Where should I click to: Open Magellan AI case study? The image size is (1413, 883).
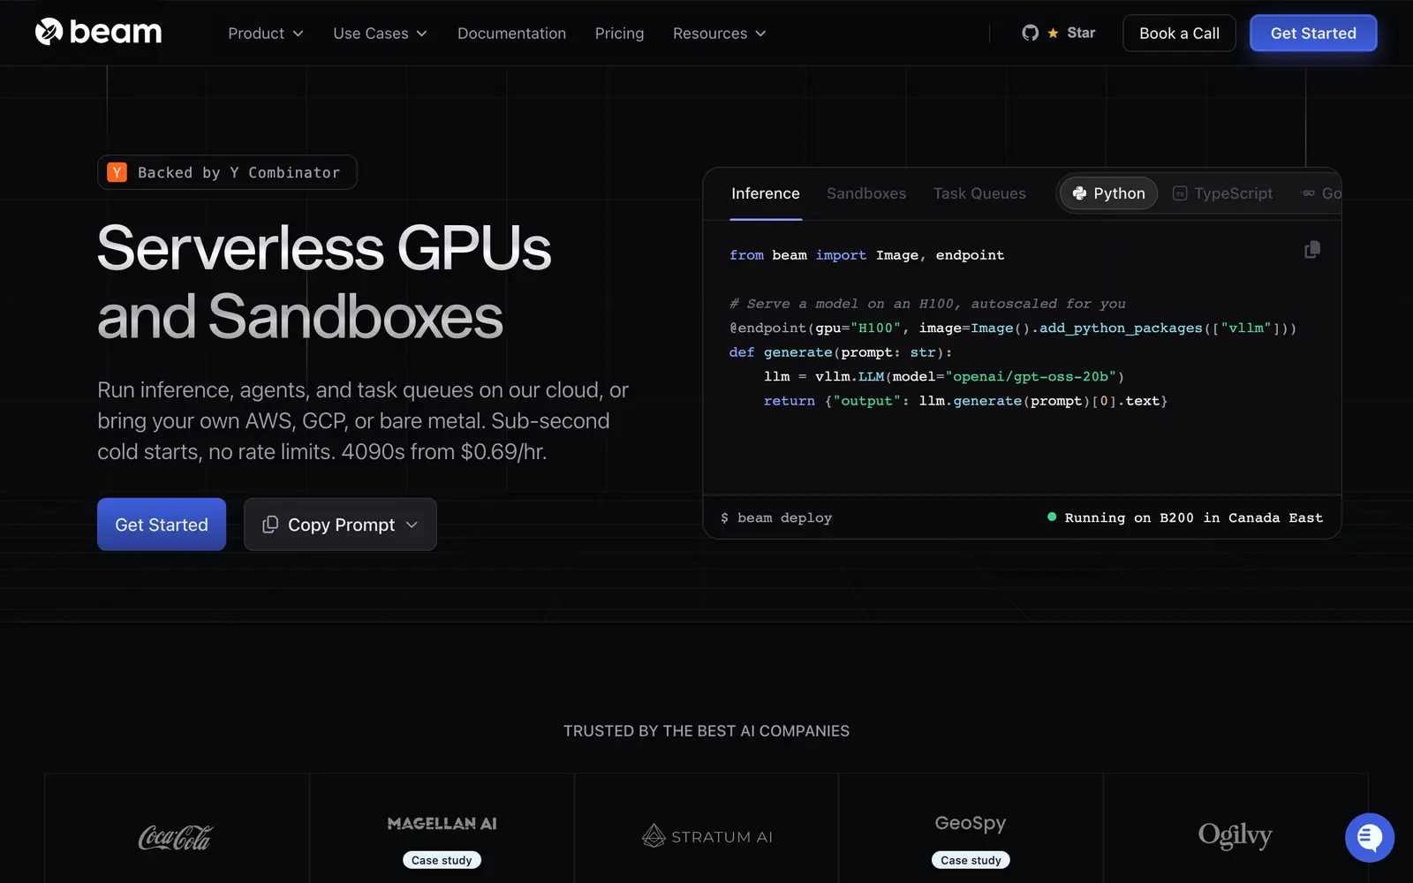(442, 860)
